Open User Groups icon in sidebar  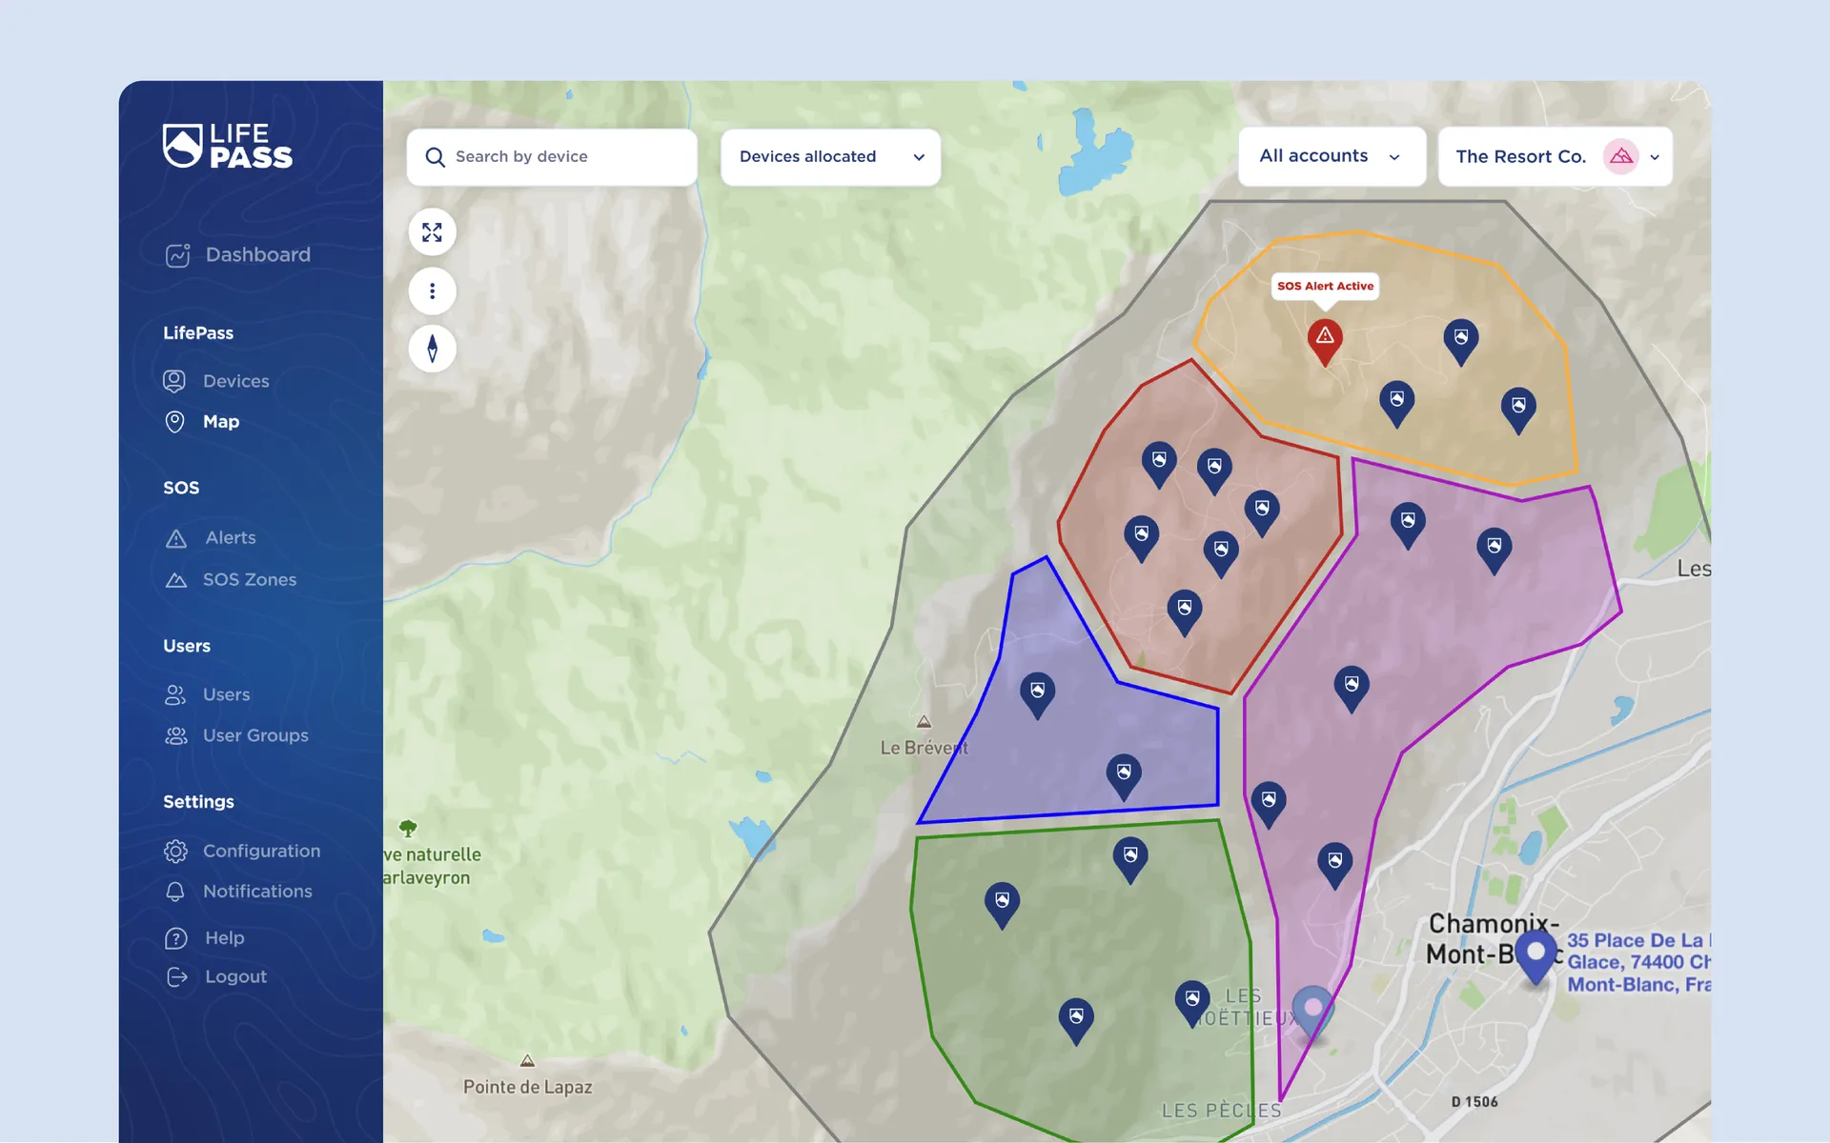coord(176,735)
